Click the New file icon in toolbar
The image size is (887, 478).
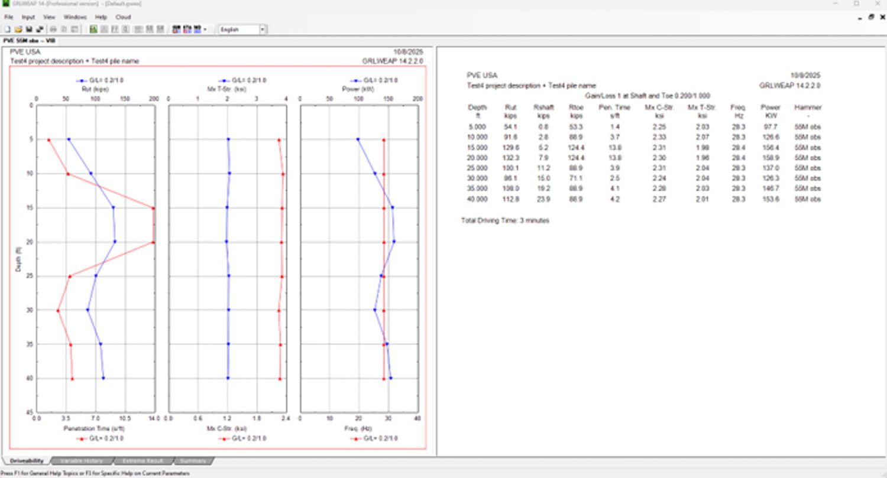point(8,29)
